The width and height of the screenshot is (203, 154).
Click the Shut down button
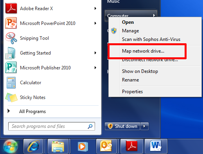tap(122, 126)
